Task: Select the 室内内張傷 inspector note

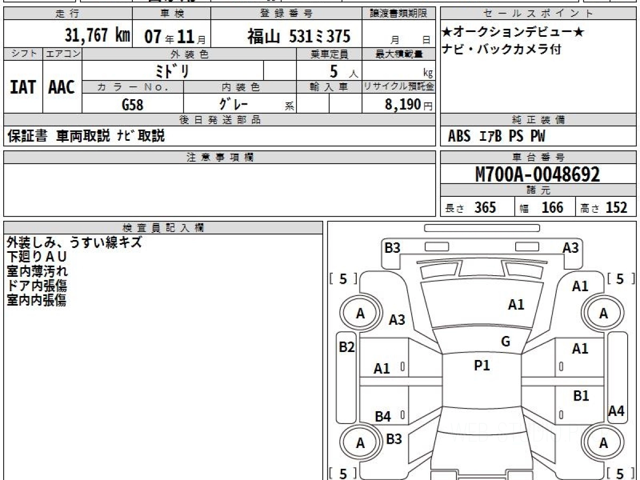Action: [37, 300]
